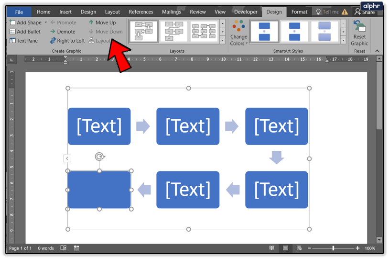
Task: Collapse the ribbon with the chevron
Action: [378, 51]
